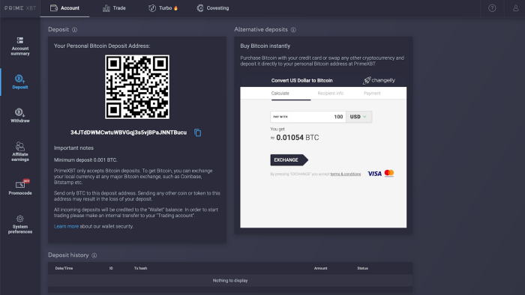Open the terms & conditions link

point(346,174)
